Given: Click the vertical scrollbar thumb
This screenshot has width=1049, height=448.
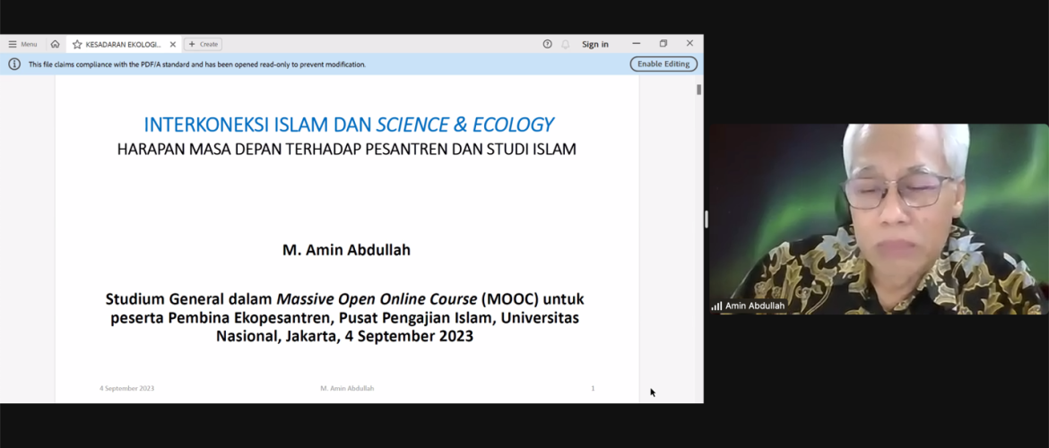Looking at the screenshot, I should [698, 90].
